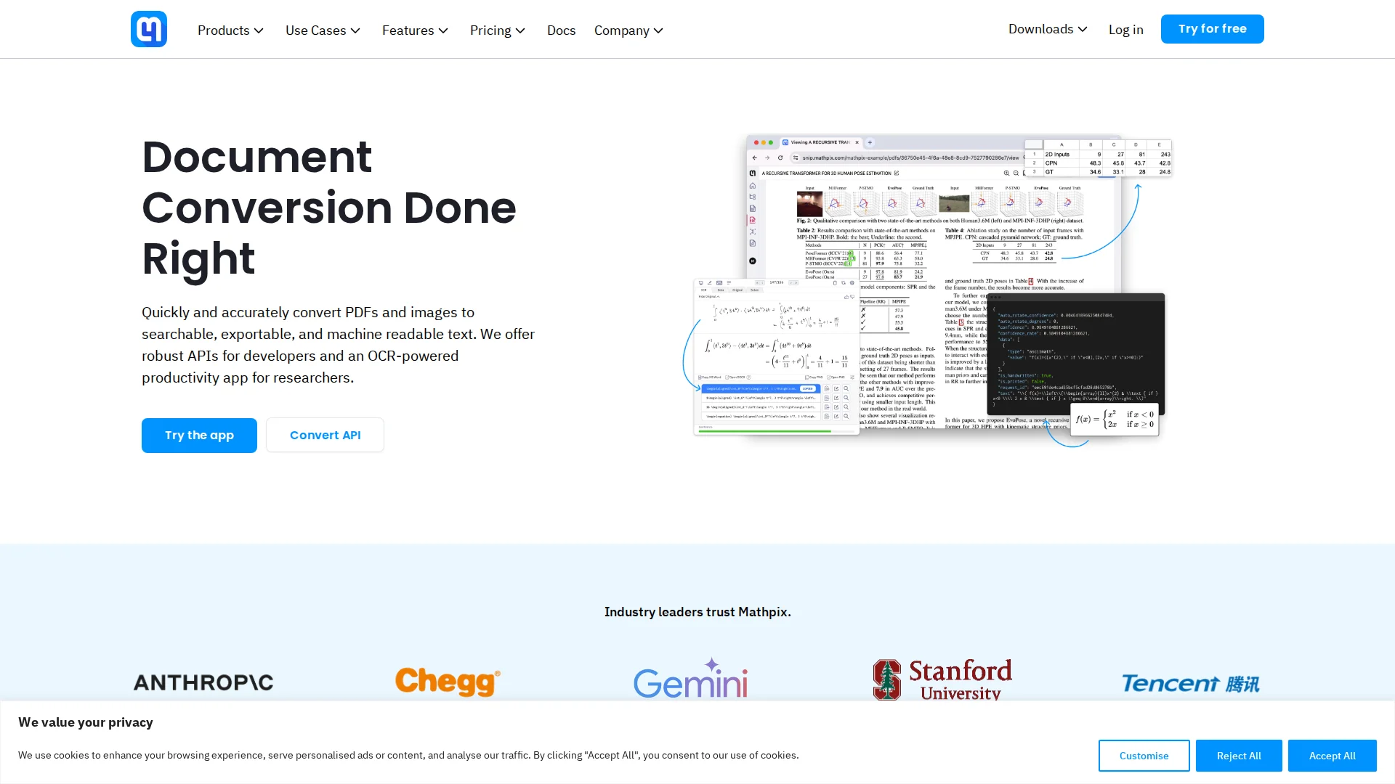Viewport: 1395px width, 784px height.
Task: Click the Chegg logo
Action: pos(448,682)
